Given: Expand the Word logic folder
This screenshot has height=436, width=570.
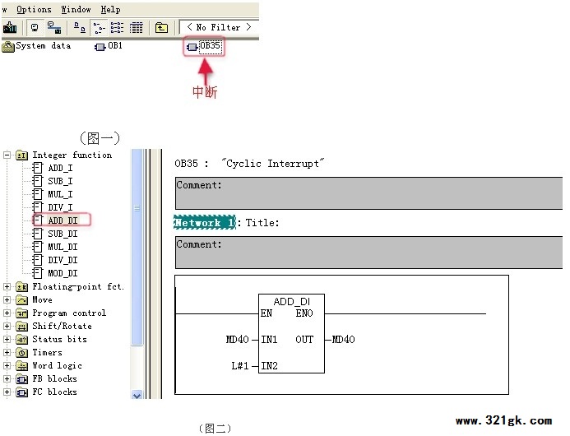Looking at the screenshot, I should coord(7,365).
